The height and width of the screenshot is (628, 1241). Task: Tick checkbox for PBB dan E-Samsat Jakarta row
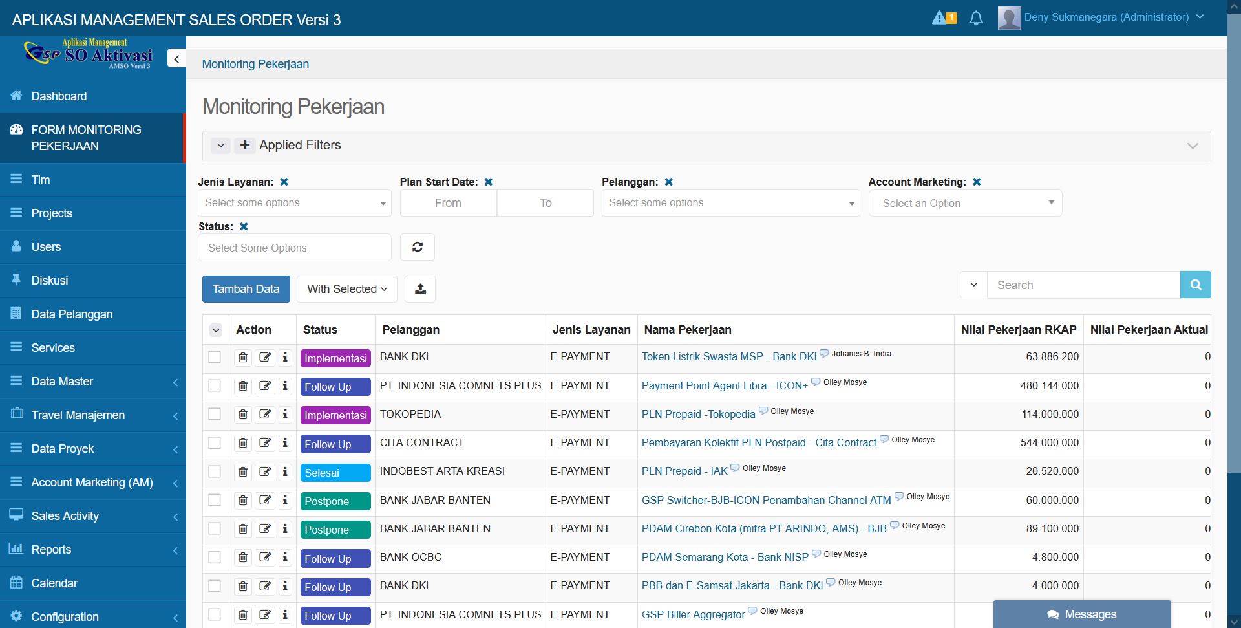[x=215, y=586]
